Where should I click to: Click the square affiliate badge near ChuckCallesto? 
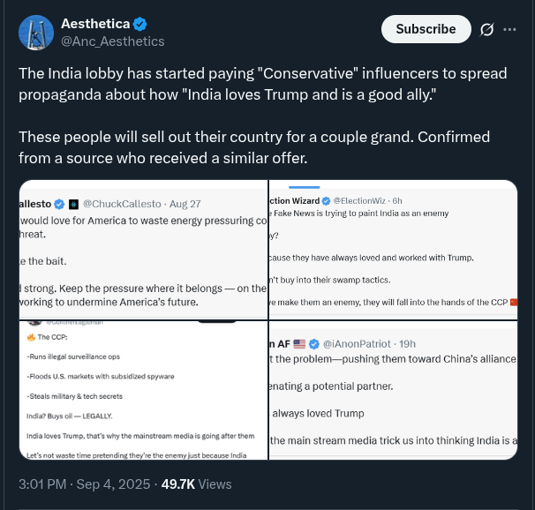[73, 204]
